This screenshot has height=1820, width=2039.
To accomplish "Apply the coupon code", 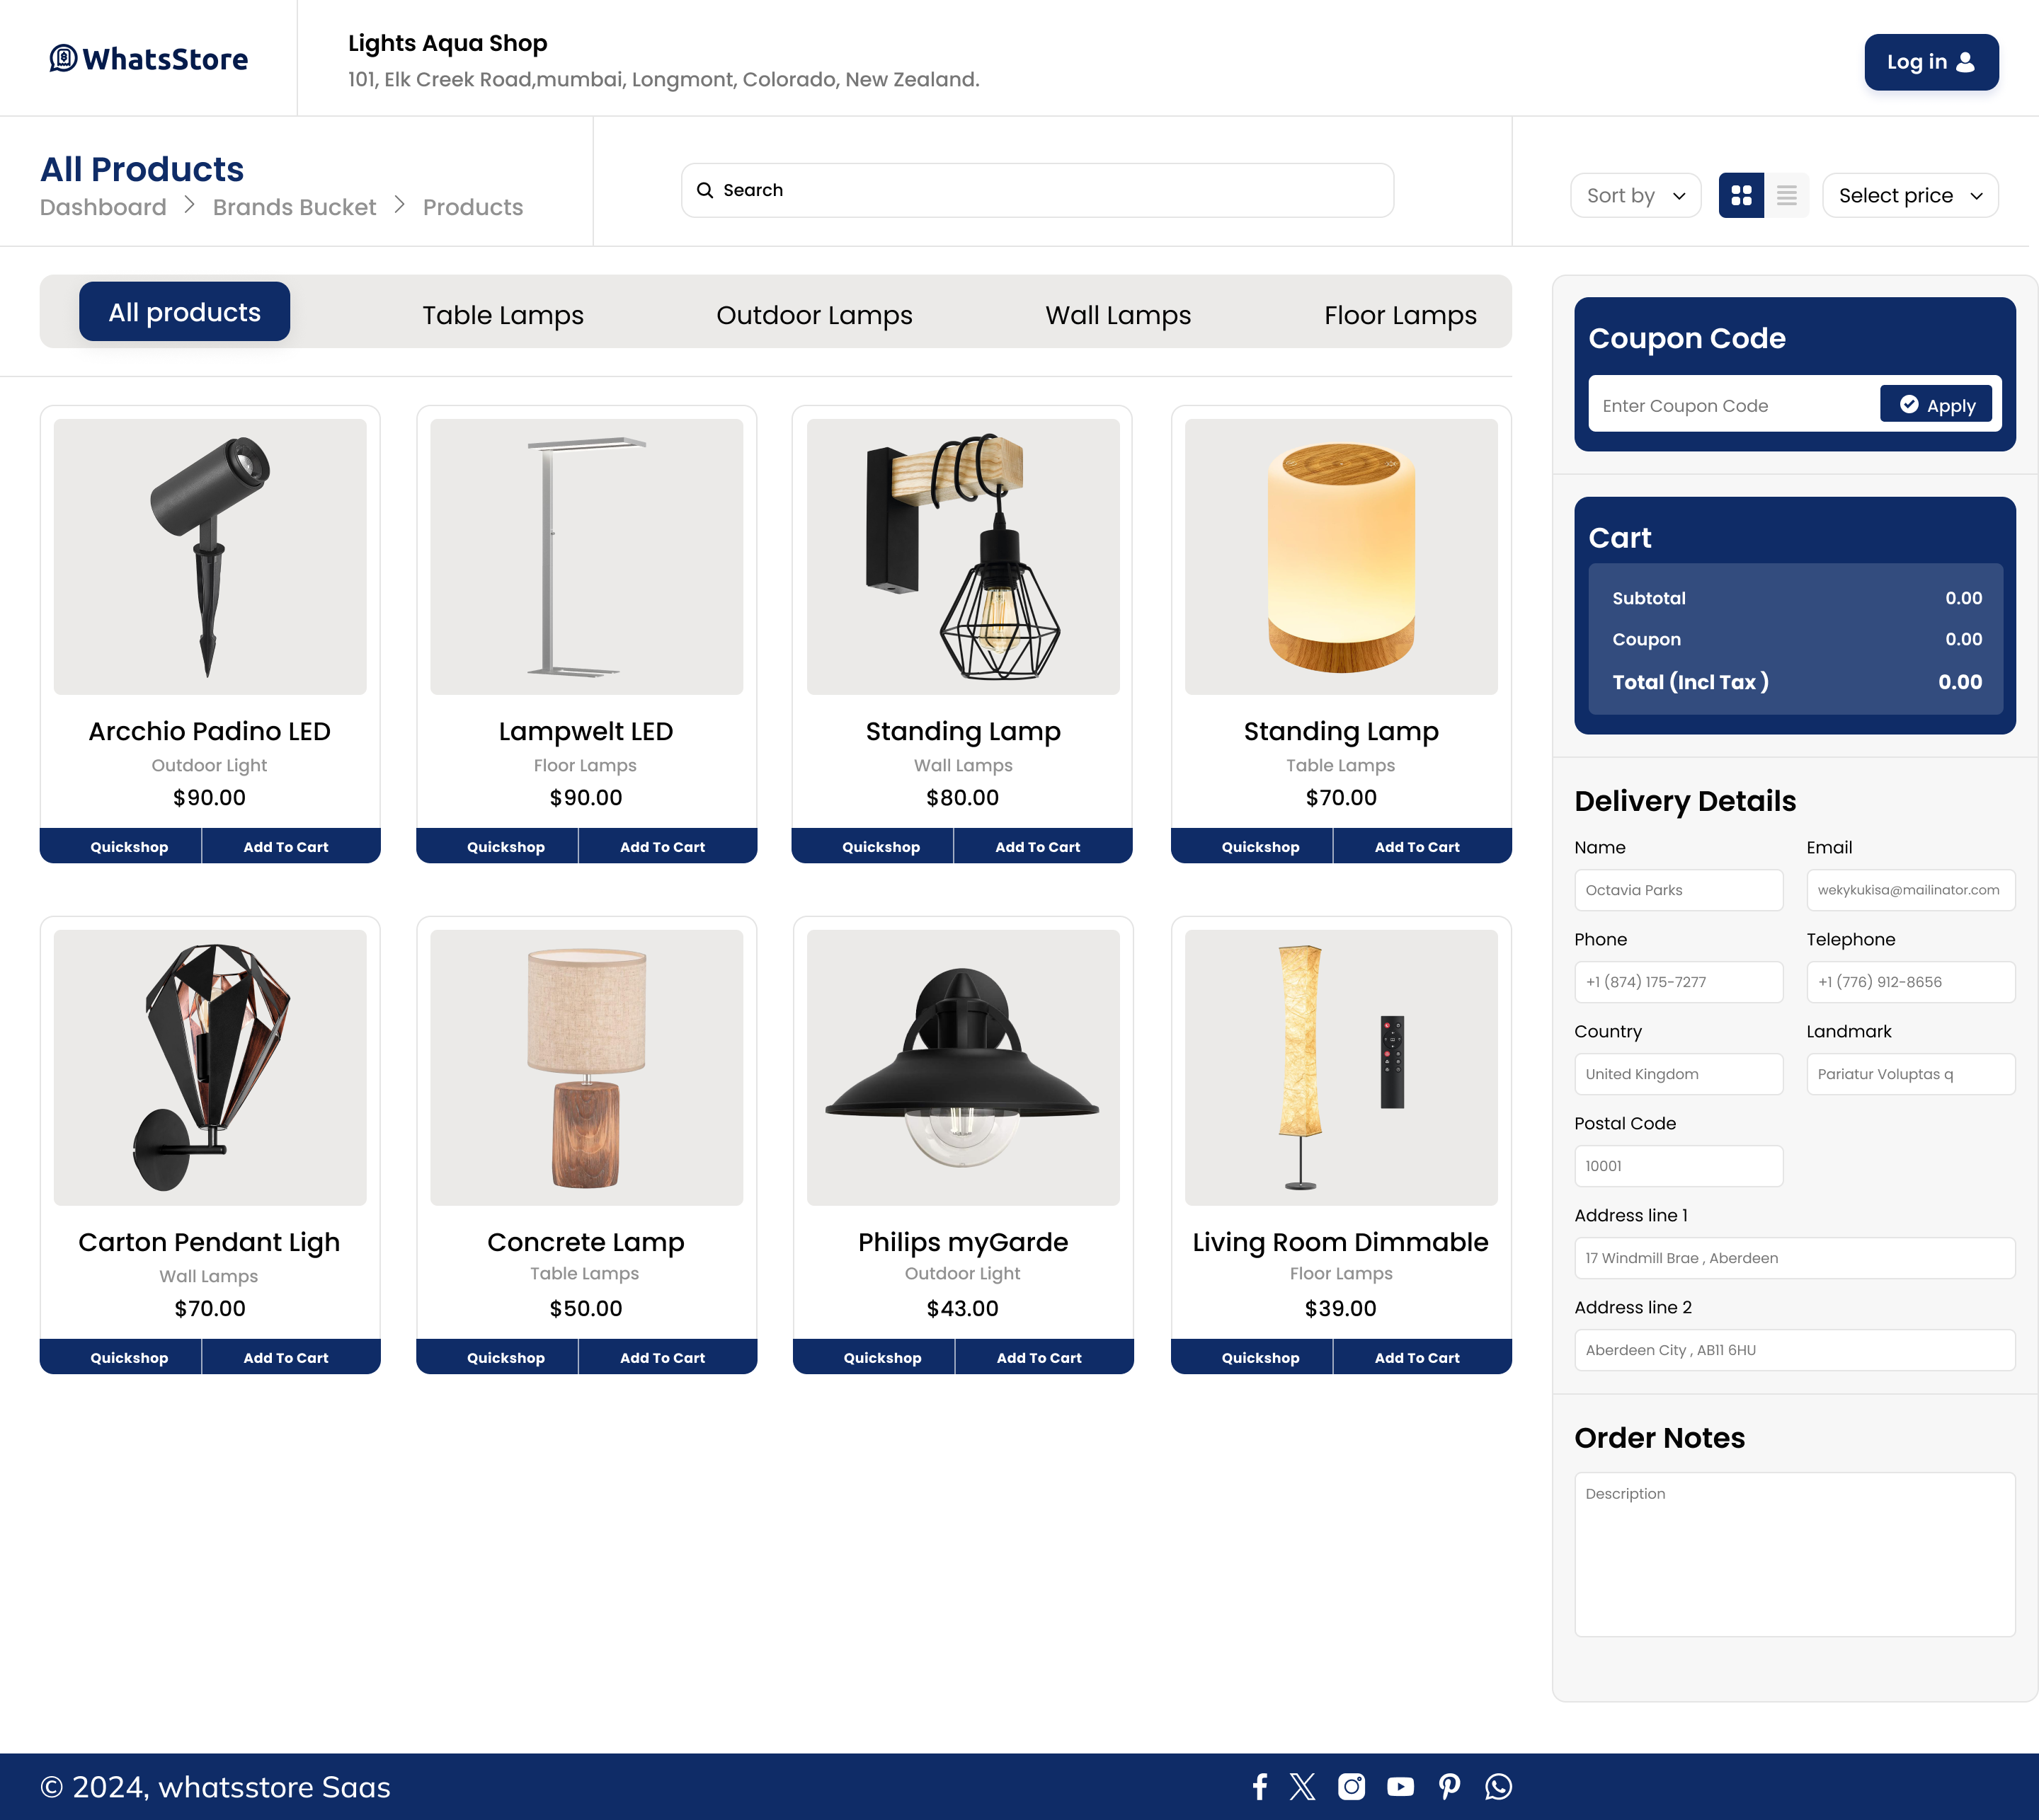I will click(1935, 405).
